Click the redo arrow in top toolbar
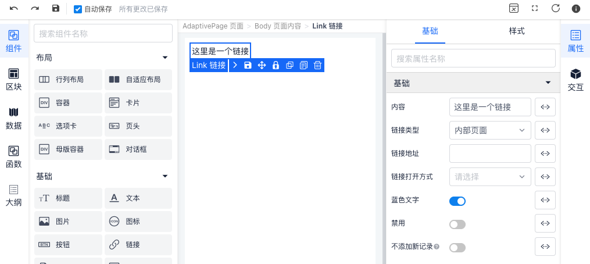 (35, 9)
